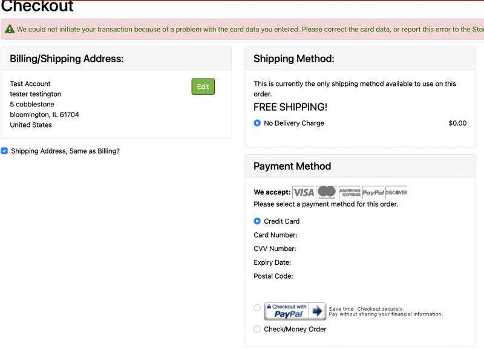Click the PayPal accepted-payment logo

pos(373,192)
